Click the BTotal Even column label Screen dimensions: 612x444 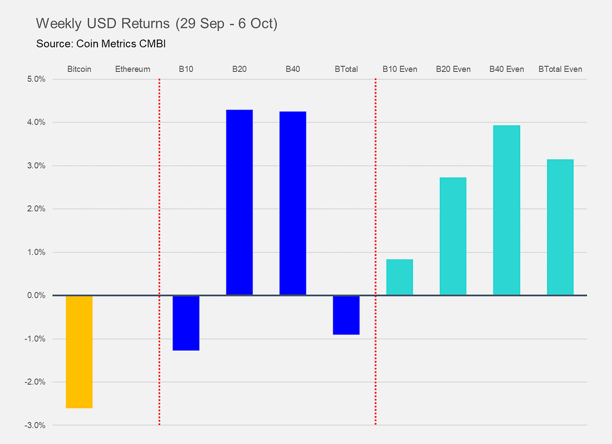click(x=560, y=69)
